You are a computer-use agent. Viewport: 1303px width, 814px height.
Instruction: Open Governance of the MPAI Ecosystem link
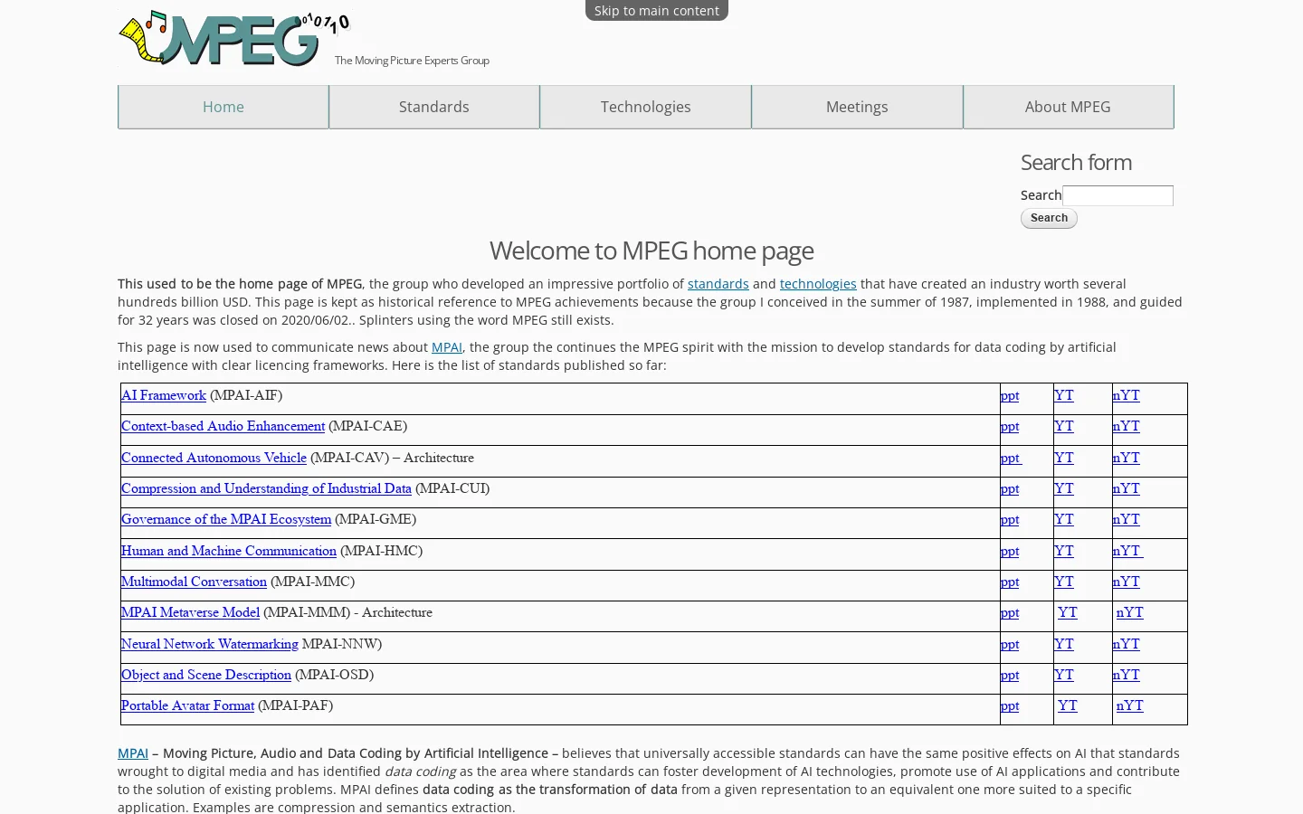pos(226,519)
